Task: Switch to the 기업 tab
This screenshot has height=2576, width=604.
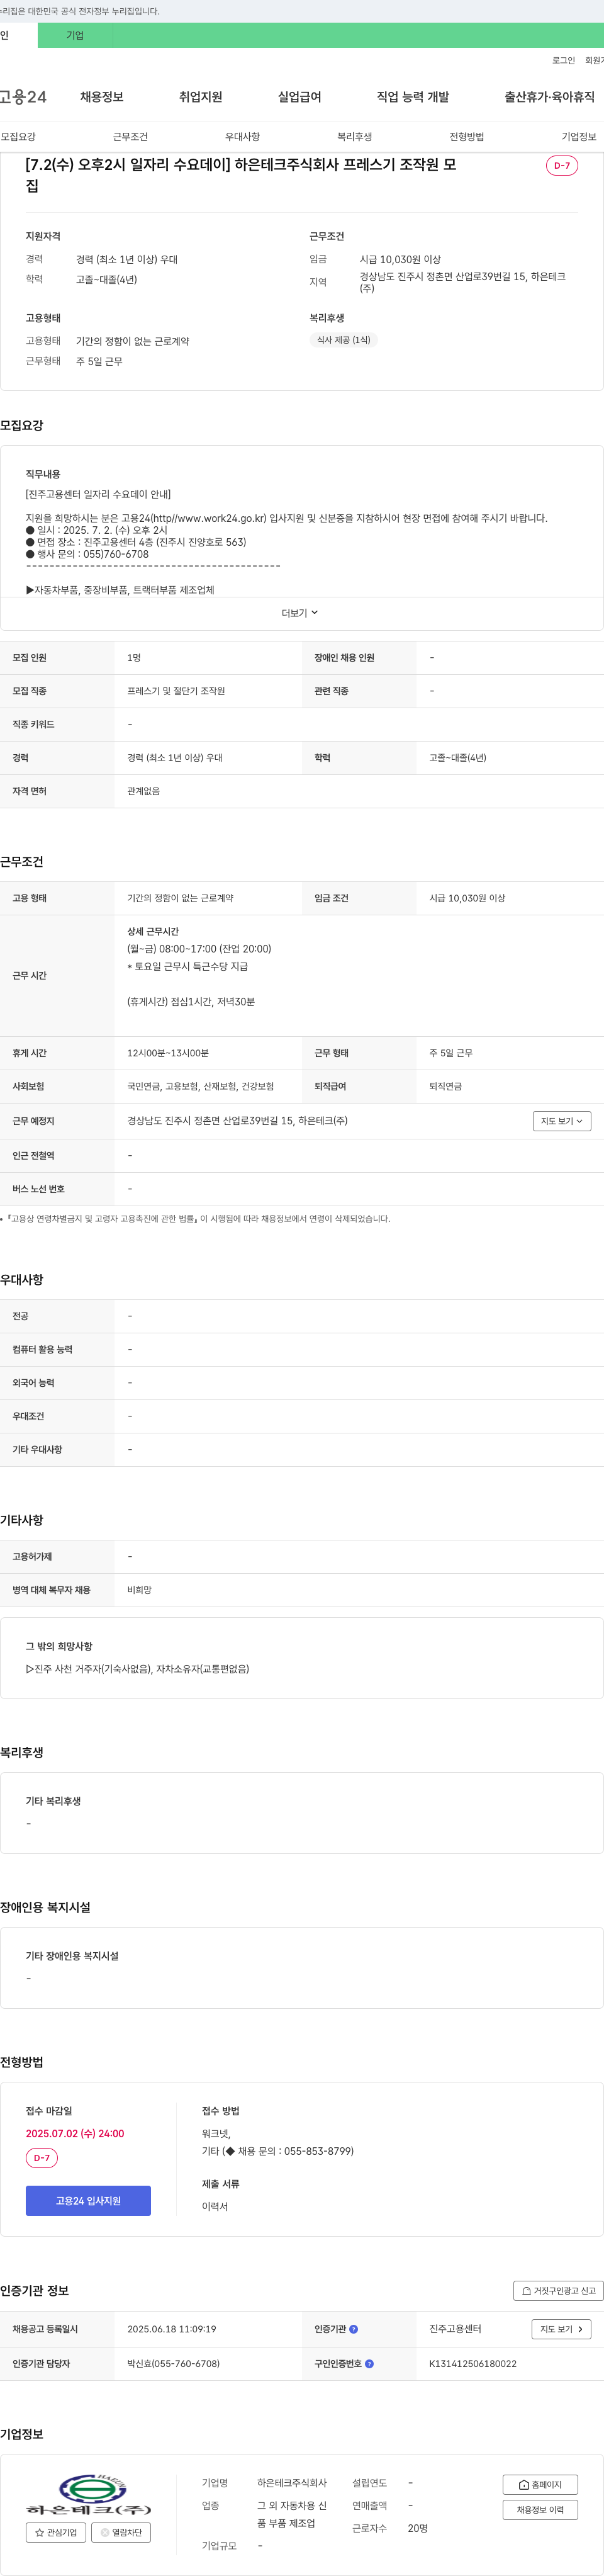Action: [x=75, y=35]
